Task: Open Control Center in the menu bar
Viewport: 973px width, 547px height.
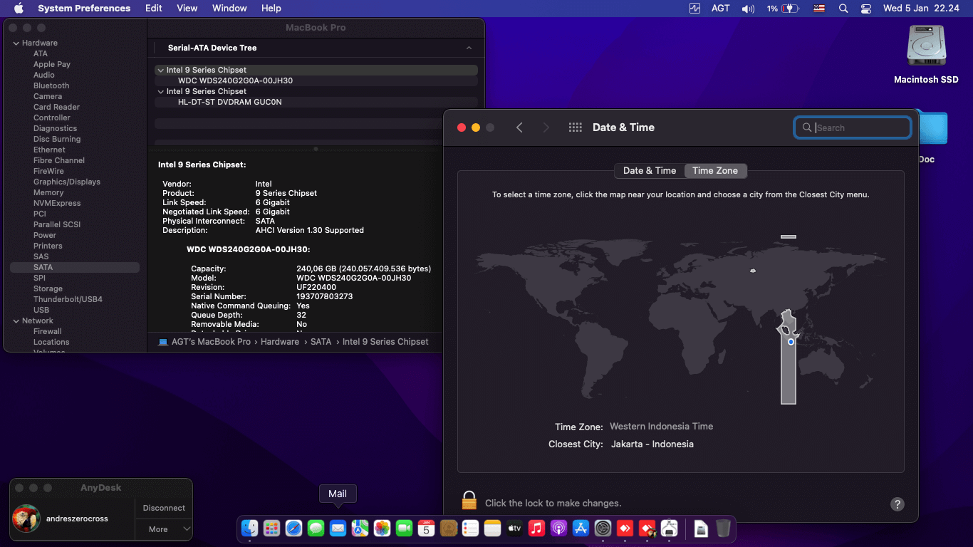Action: 866,9
